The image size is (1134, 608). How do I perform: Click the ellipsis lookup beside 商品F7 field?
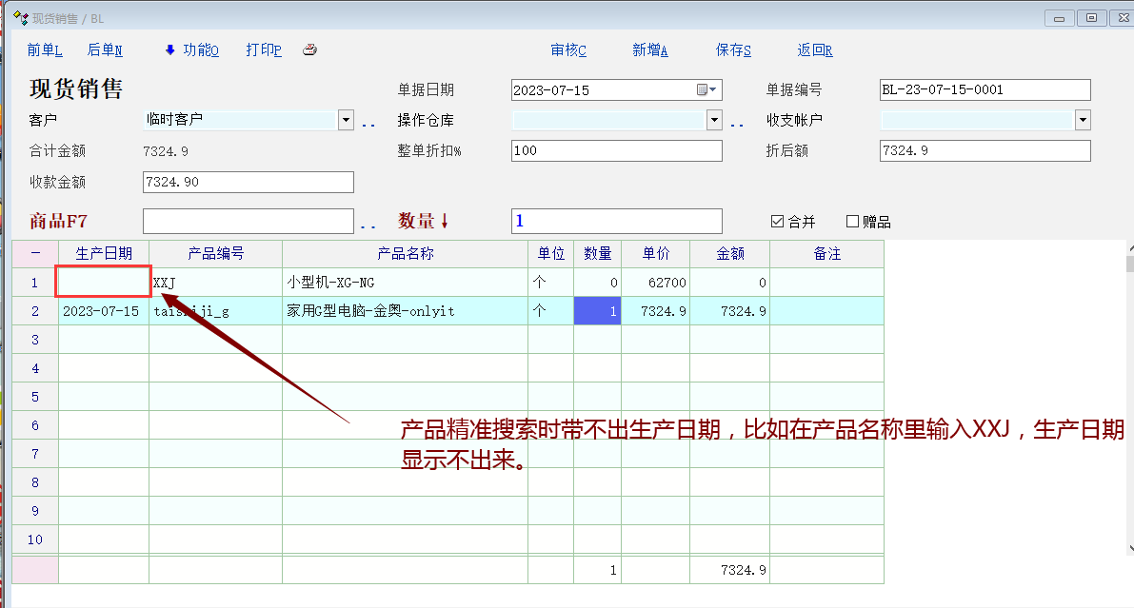coord(368,225)
